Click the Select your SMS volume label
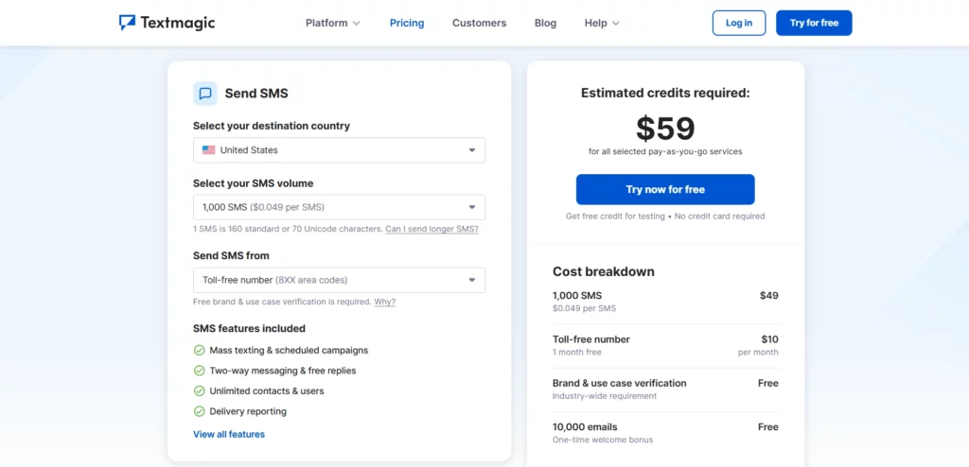Image resolution: width=969 pixels, height=467 pixels. (253, 183)
